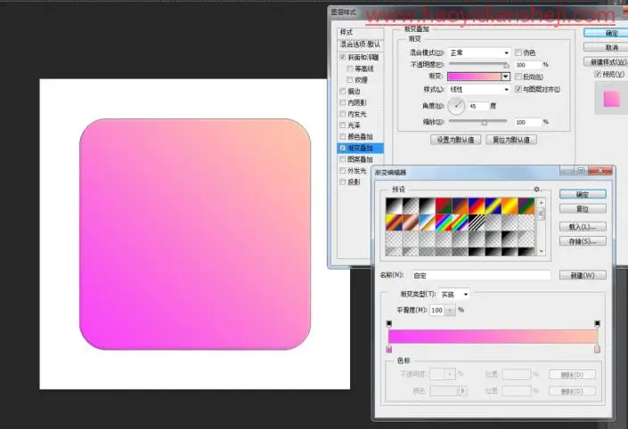Pick the violet-green-orange gradient preset
Image resolution: width=628 pixels, height=429 pixels.
coord(526,206)
